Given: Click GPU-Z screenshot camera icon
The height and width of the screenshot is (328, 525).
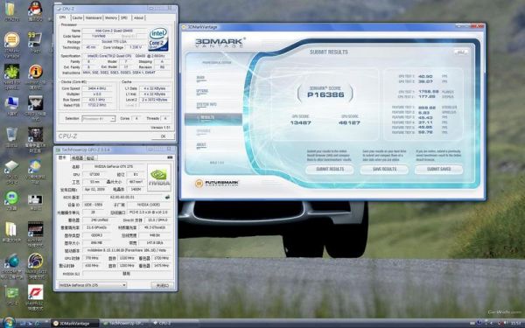Looking at the screenshot, I should 170,157.
